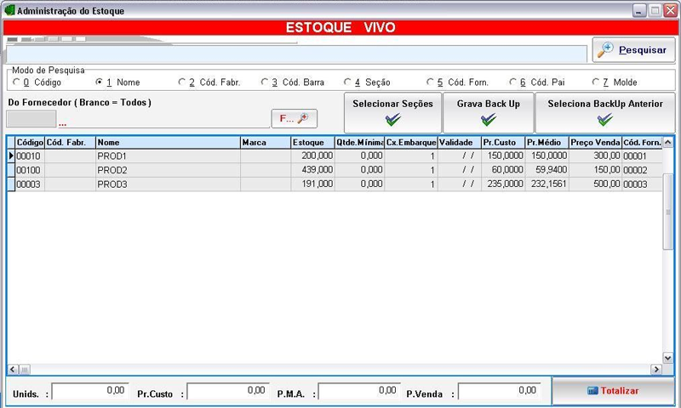Click the application icon in title bar

9,10
